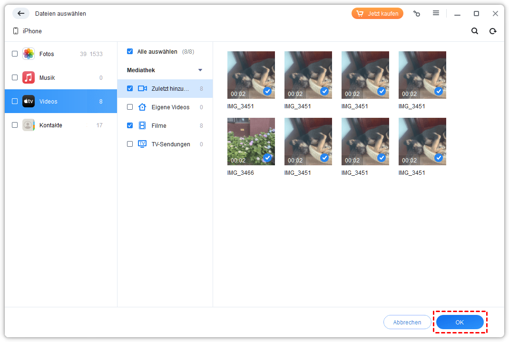
Task: Click the 17 count next to Kontakte
Action: [x=99, y=125]
